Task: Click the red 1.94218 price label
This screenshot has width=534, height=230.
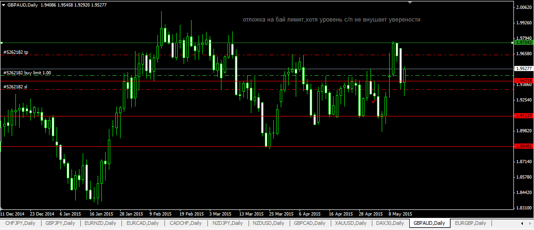Action: point(524,81)
